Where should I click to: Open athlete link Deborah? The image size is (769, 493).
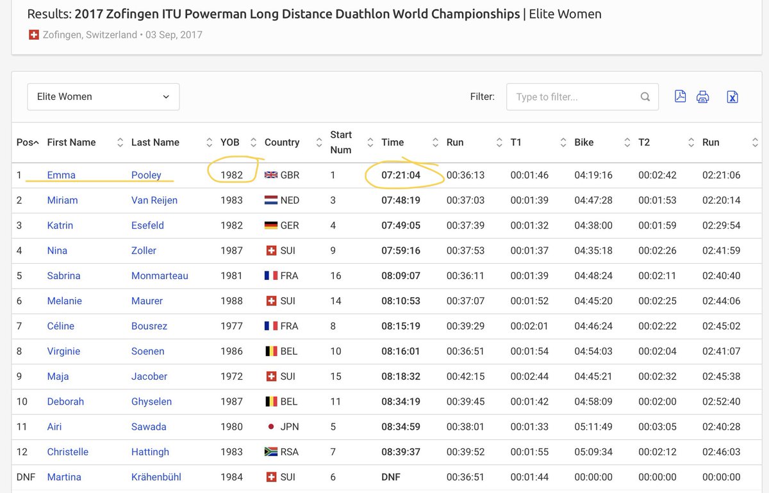point(65,401)
